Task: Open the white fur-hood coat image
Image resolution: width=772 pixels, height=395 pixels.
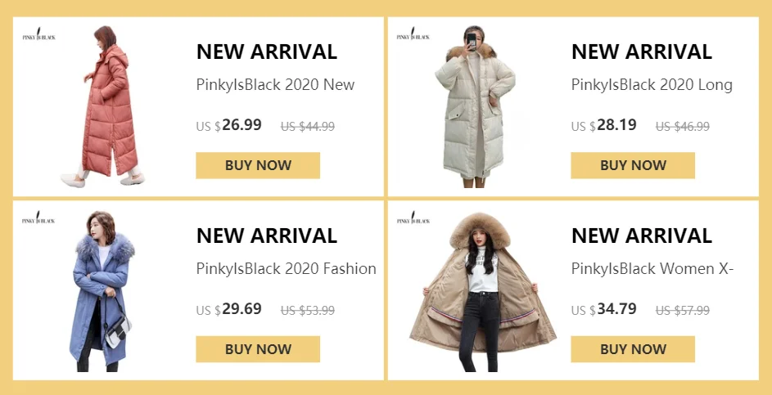Action: (x=475, y=106)
